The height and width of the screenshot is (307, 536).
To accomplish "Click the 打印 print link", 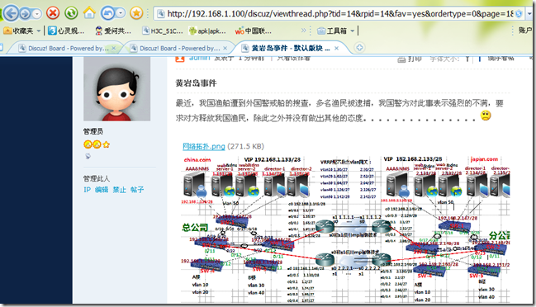I will [410, 59].
